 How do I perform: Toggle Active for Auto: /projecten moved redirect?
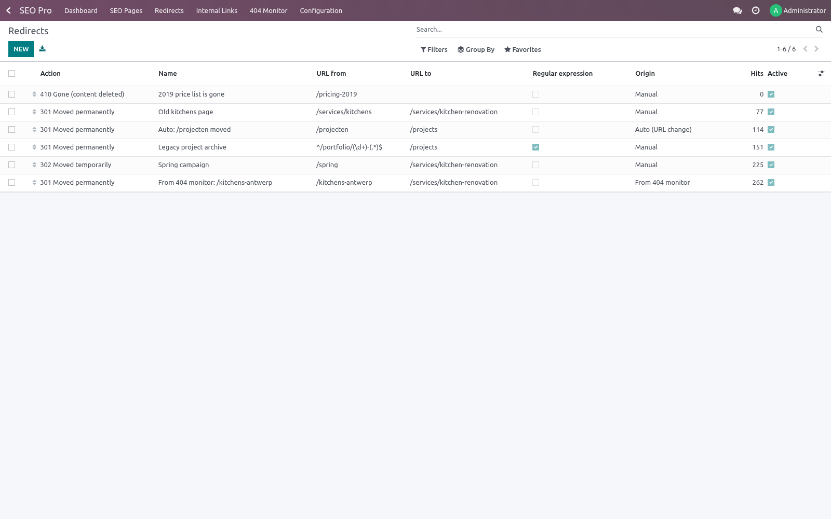[x=771, y=130]
